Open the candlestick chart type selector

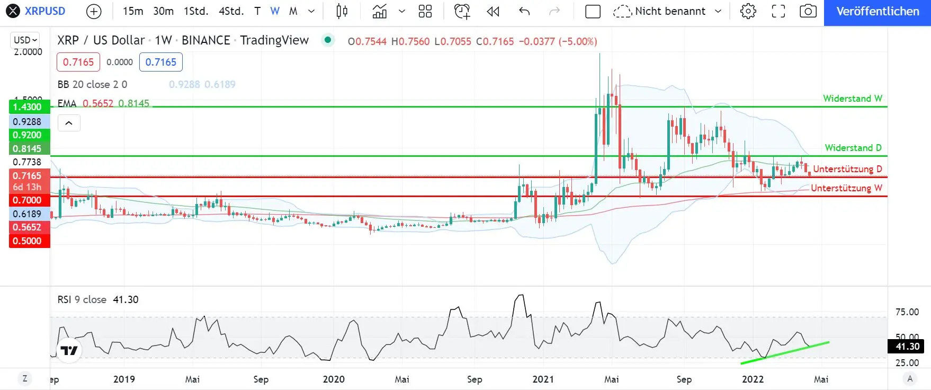[342, 11]
